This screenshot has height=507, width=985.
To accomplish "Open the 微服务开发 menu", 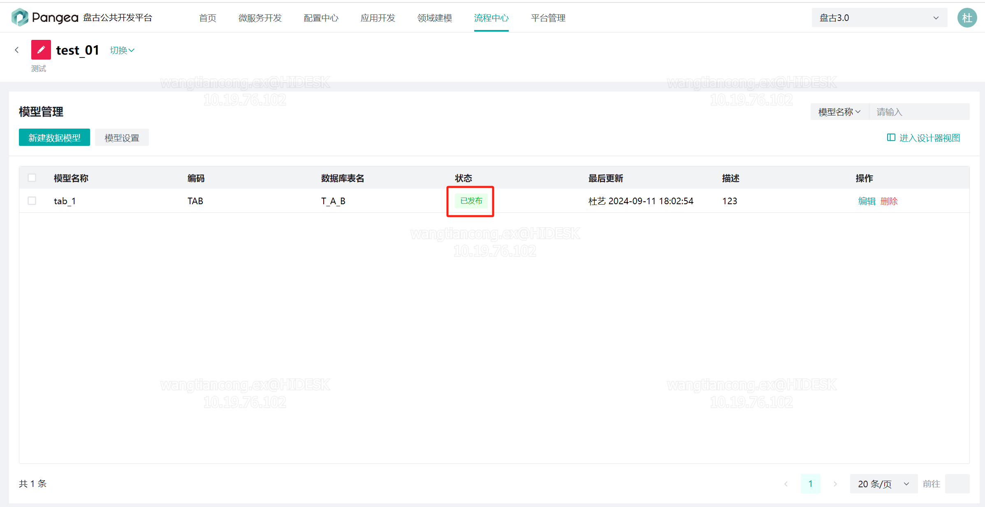I will pyautogui.click(x=260, y=18).
